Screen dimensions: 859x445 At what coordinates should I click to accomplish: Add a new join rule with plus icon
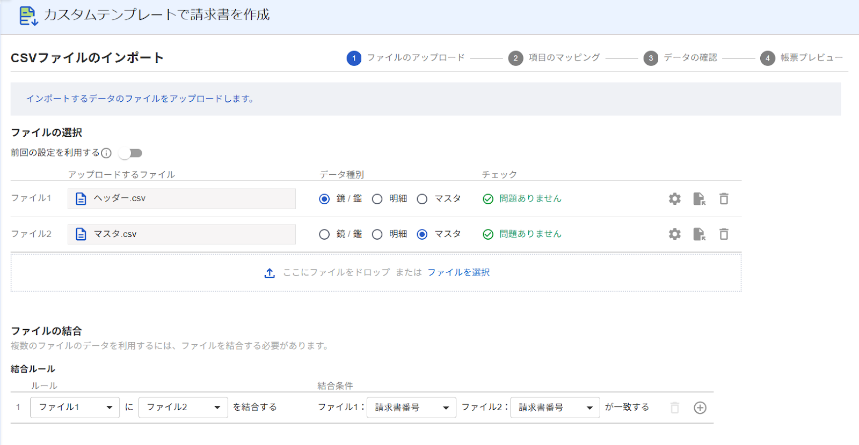tap(700, 408)
